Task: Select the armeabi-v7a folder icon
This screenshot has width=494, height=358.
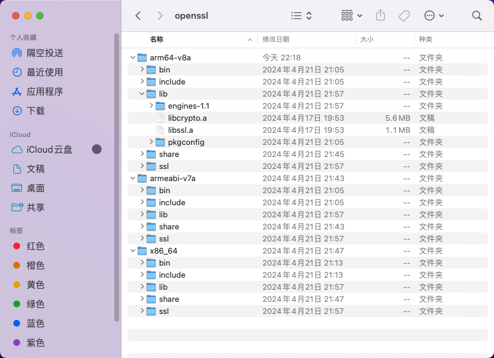Action: (x=142, y=178)
